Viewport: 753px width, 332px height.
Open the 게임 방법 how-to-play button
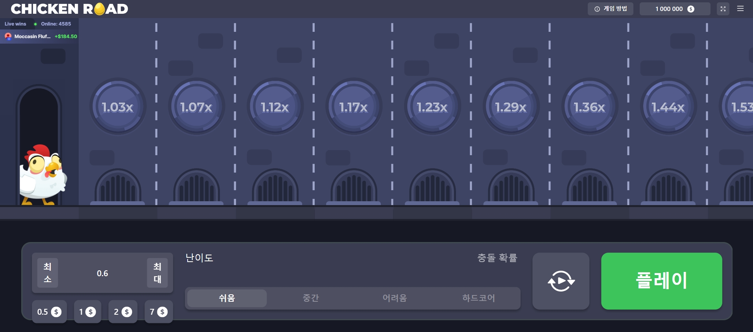(x=611, y=9)
